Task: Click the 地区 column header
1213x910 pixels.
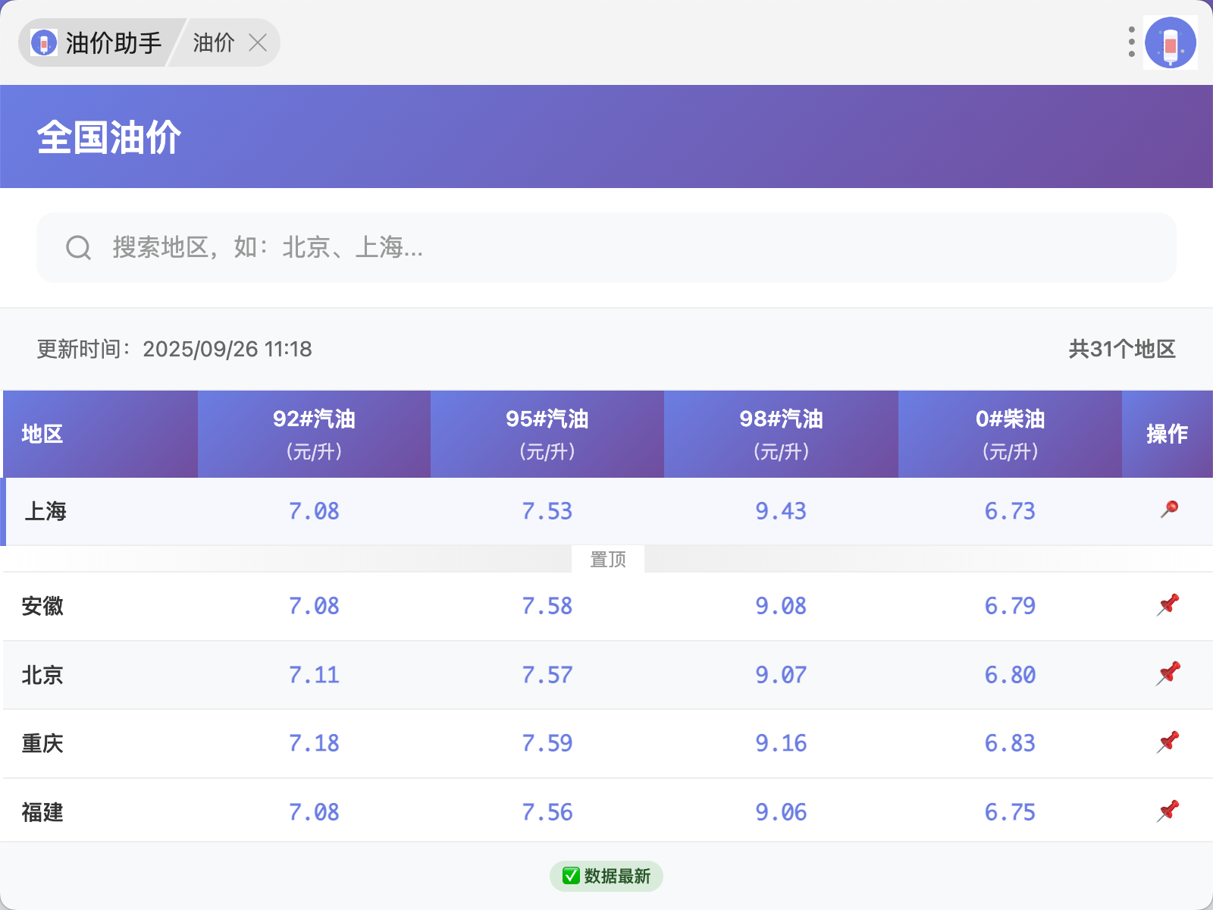Action: click(42, 434)
